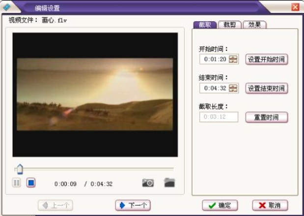
Task: Stop playback with the blue square button
Action: point(31,183)
